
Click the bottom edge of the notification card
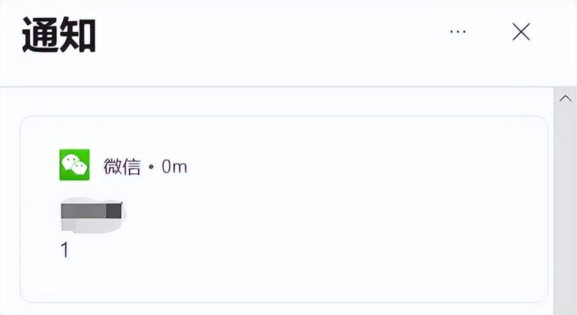pyautogui.click(x=283, y=302)
